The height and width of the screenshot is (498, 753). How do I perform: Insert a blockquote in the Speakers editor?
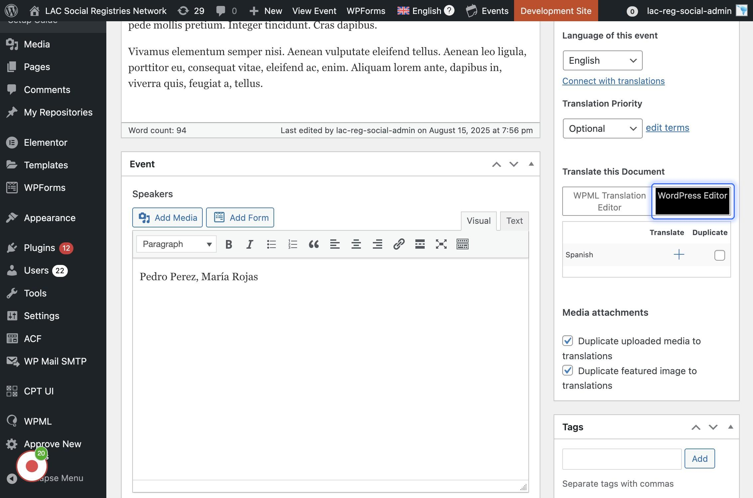pyautogui.click(x=313, y=244)
